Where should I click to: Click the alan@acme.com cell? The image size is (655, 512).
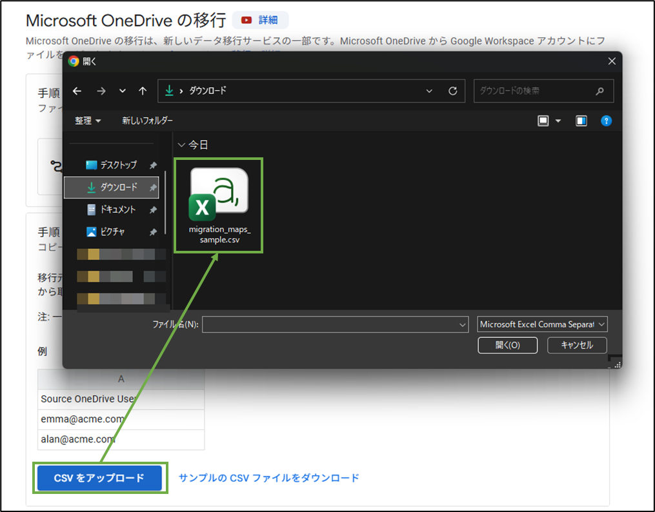point(121,439)
